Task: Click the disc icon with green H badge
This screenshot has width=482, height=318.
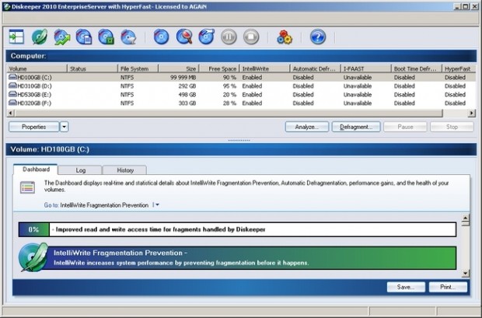Action: 107,37
